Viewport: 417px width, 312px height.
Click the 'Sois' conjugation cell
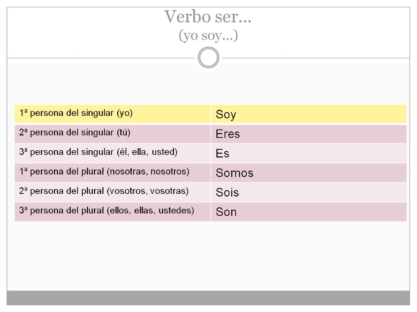(x=309, y=192)
